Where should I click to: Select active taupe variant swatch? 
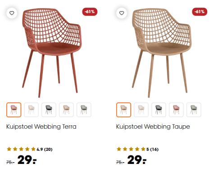click(123, 110)
